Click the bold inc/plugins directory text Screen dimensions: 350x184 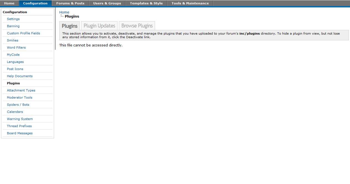250,34
